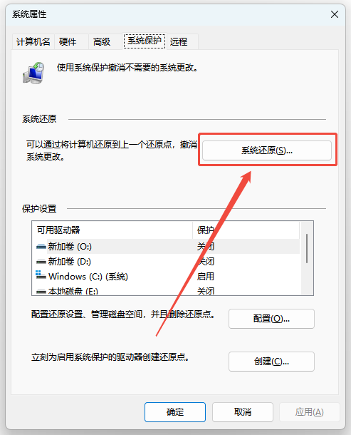Open 配置(O)... restore settings

coord(271,319)
